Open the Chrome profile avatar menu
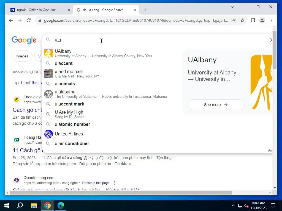 coord(262,20)
